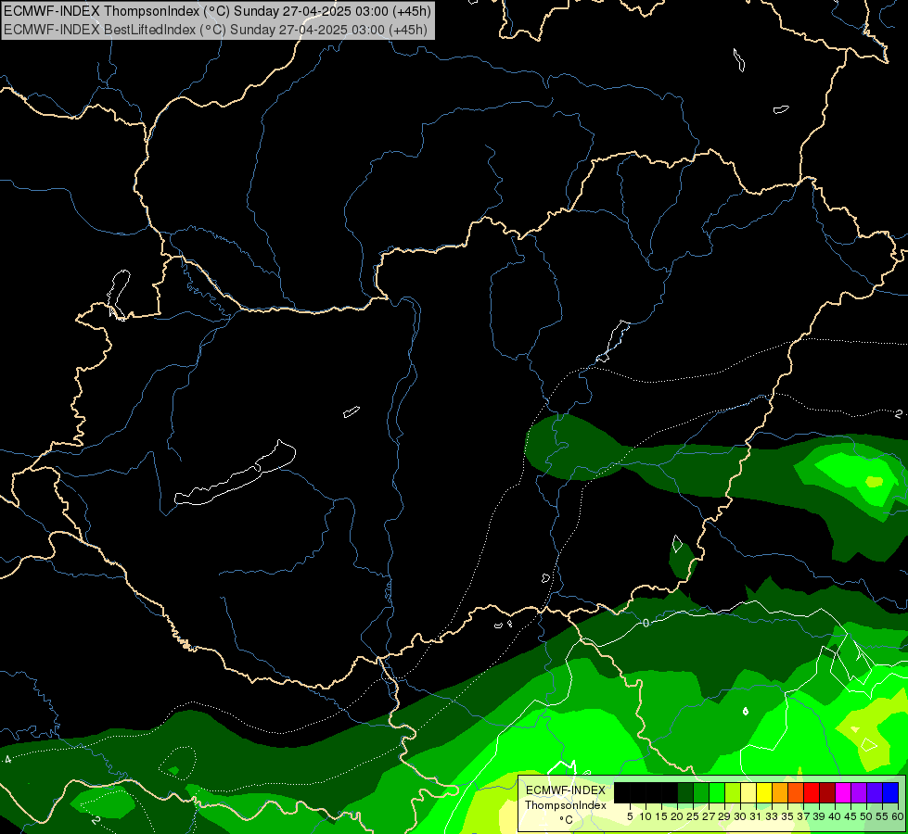Click the 4 contour label on map
Image resolution: width=908 pixels, height=834 pixels.
(x=7, y=759)
